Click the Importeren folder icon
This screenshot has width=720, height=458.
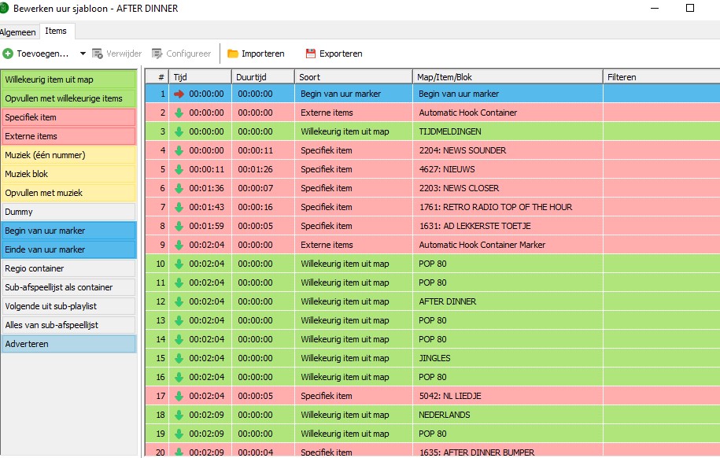point(233,54)
